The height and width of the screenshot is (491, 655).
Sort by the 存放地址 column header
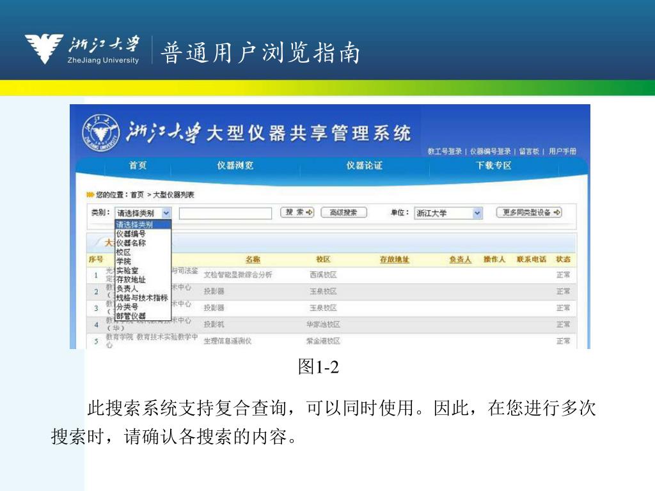(x=394, y=260)
